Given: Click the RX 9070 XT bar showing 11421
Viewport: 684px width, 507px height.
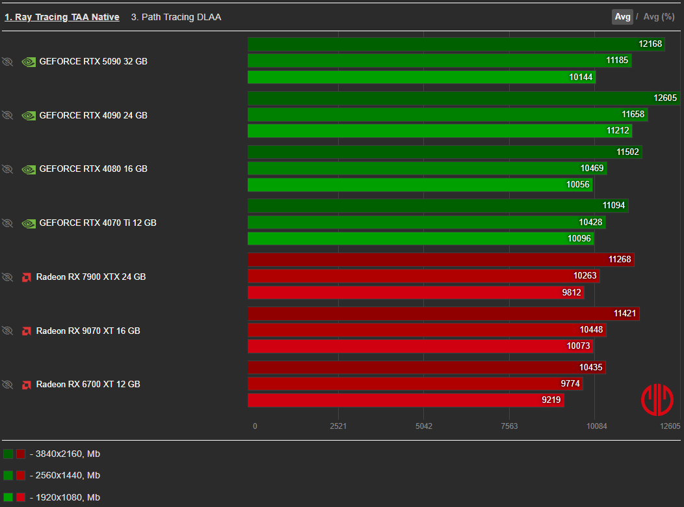Looking at the screenshot, I should click(443, 314).
